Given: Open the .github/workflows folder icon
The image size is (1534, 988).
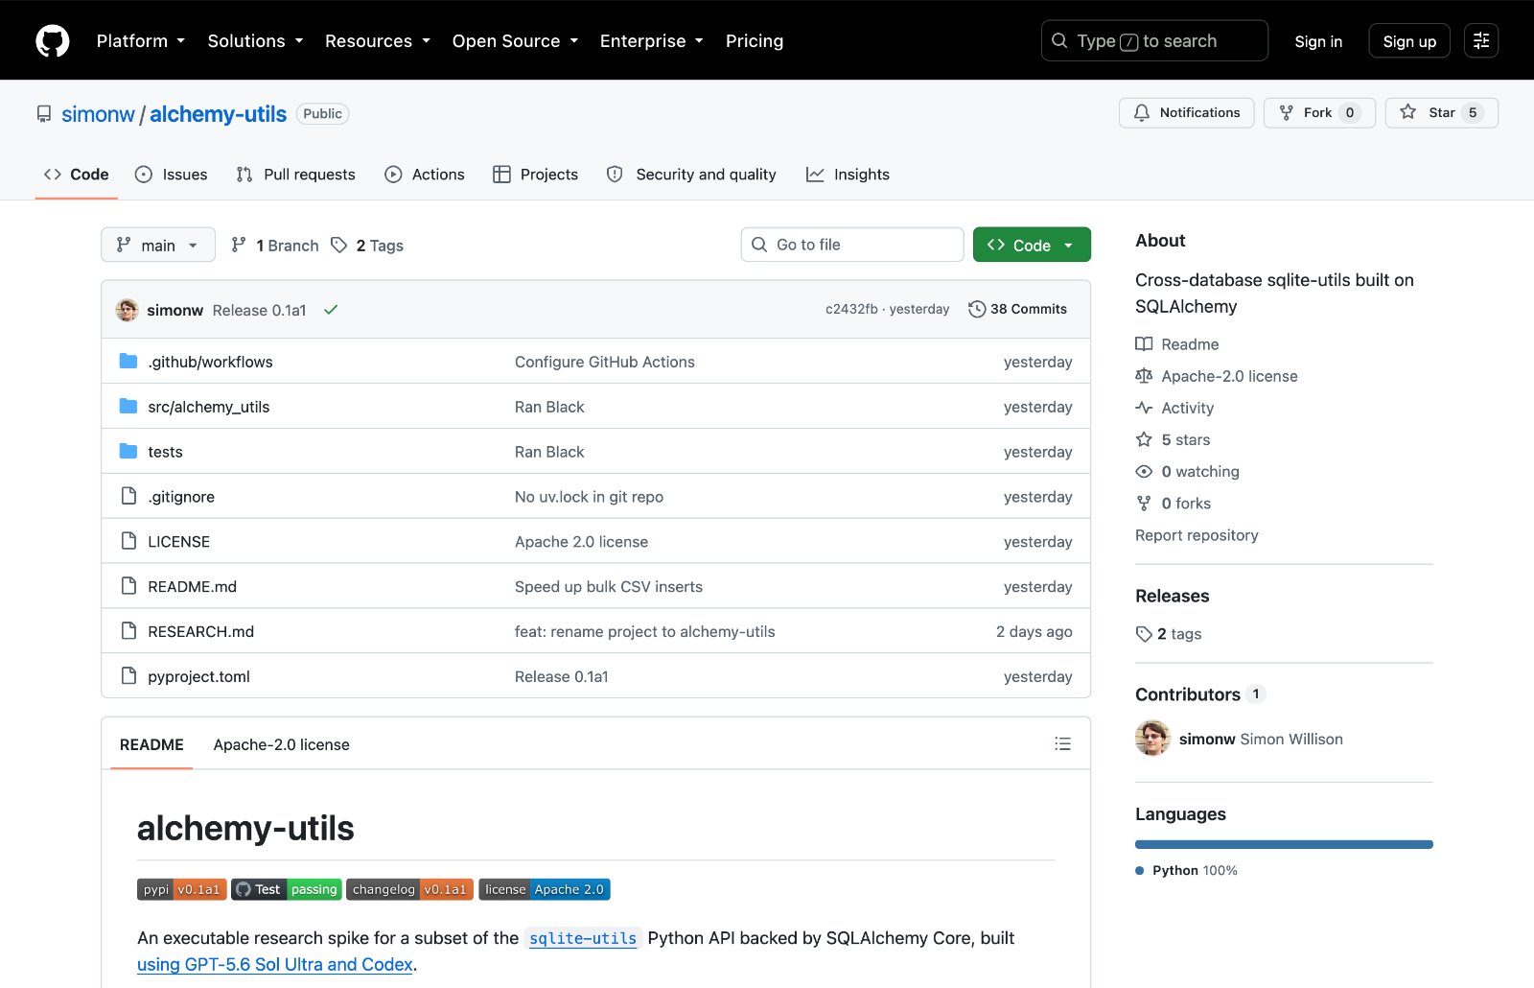Looking at the screenshot, I should tap(128, 361).
